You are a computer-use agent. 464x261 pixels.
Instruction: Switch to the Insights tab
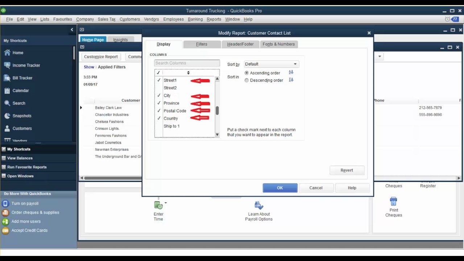120,40
